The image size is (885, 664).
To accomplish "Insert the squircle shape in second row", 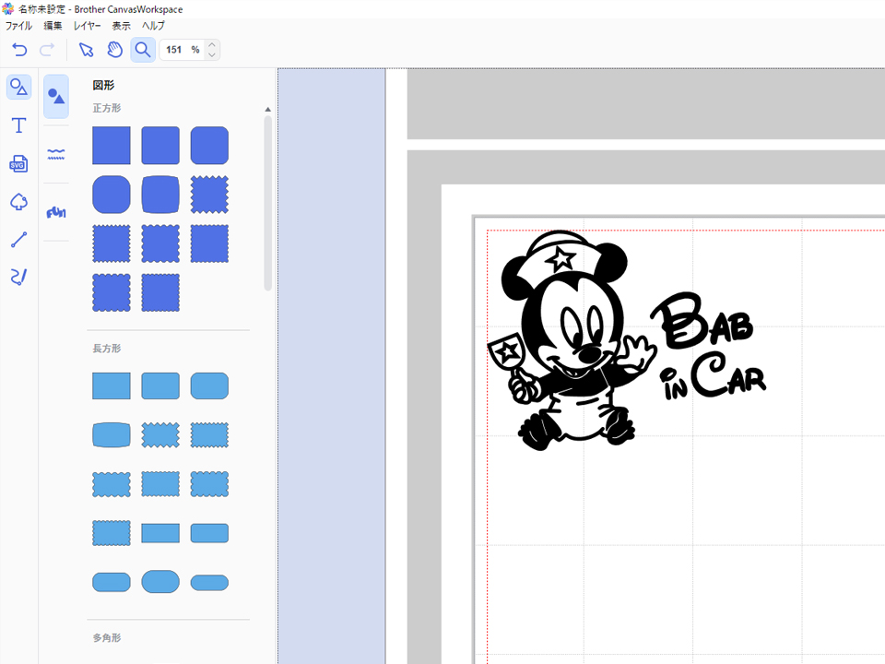I will pyautogui.click(x=112, y=195).
